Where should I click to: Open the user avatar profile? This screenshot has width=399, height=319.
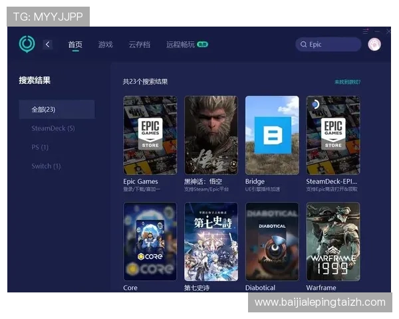(374, 45)
